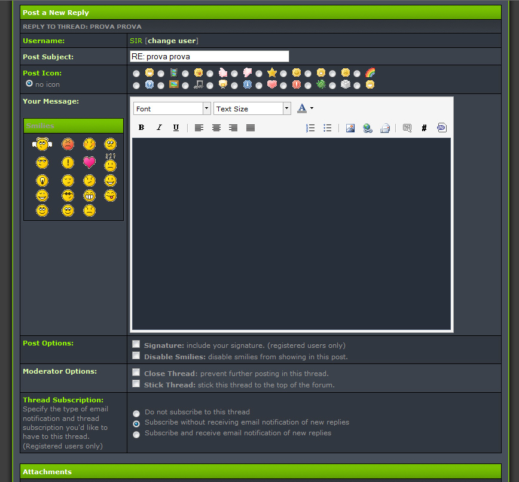Screen dimensions: 519x482
Task: Select 'Do not subscribe to this thread'
Action: (136, 413)
